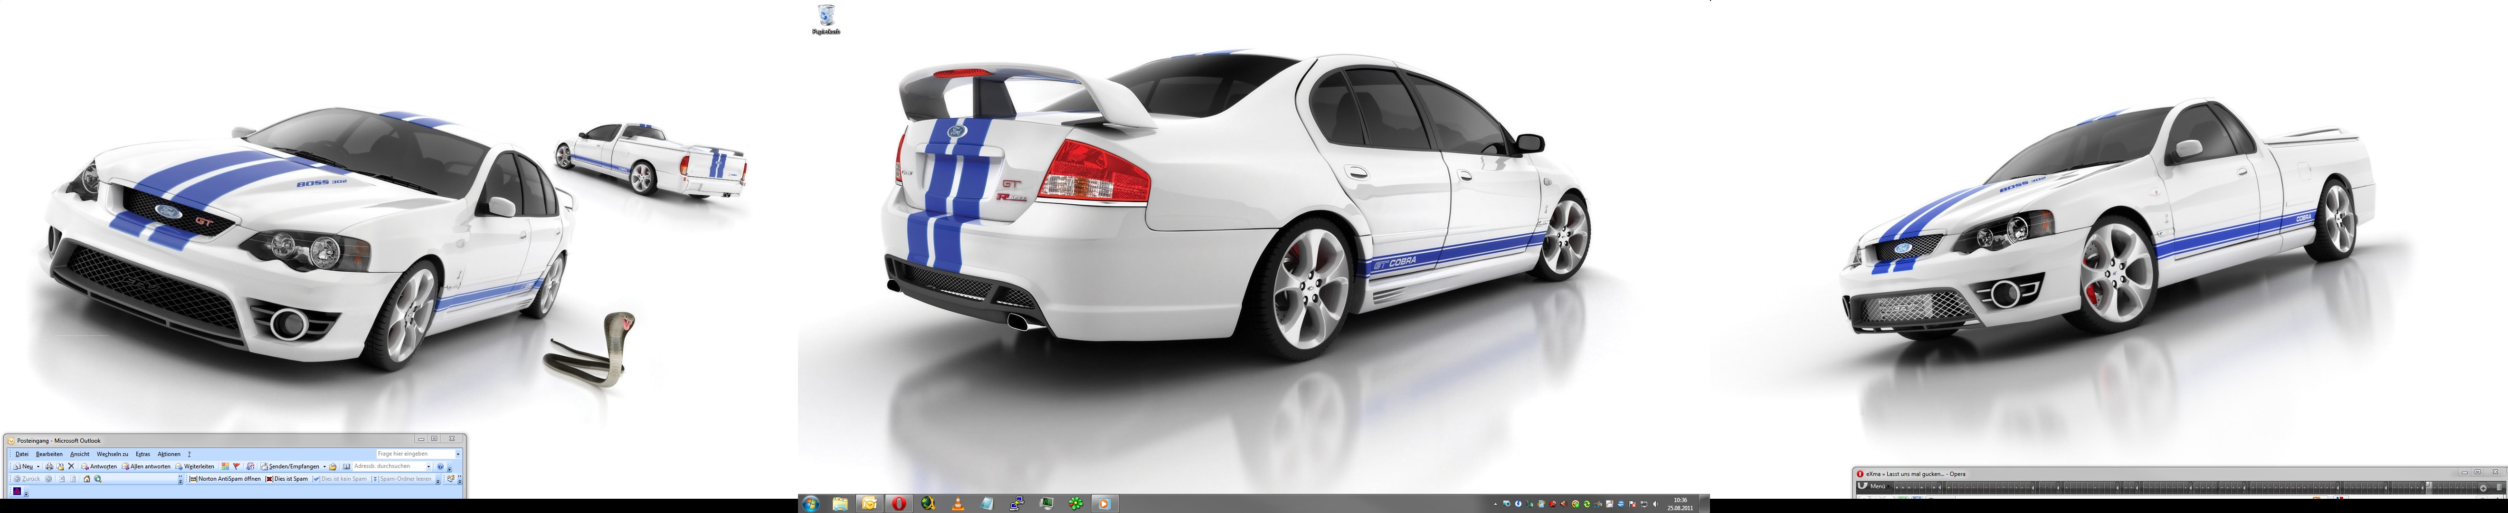Screen dimensions: 2508x513
Task: Click the volume speaker tray icon
Action: [x=1655, y=504]
